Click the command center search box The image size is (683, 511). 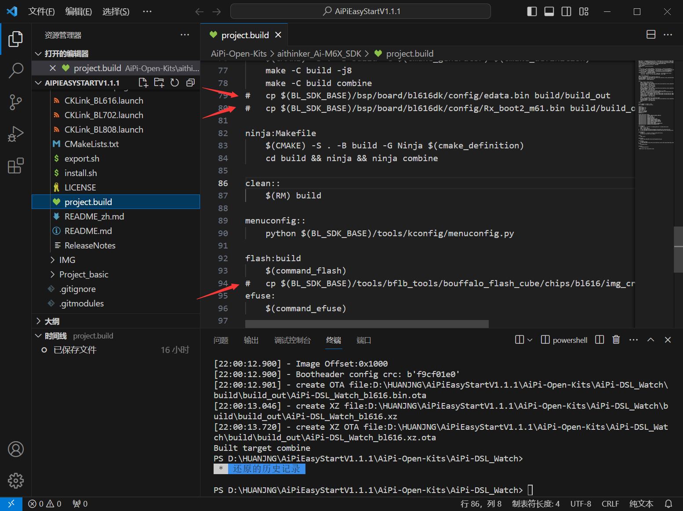pos(360,11)
